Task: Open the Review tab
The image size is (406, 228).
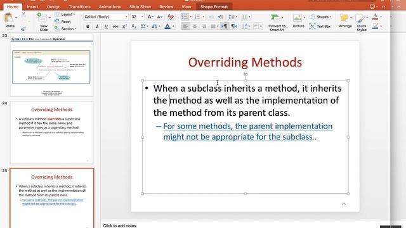Action: [x=166, y=7]
